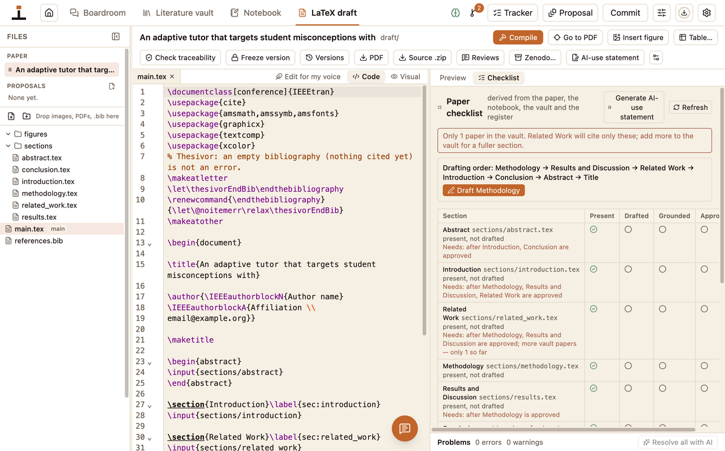Open the branch icon with badge 2
Image resolution: width=725 pixels, height=451 pixels.
[x=474, y=12]
